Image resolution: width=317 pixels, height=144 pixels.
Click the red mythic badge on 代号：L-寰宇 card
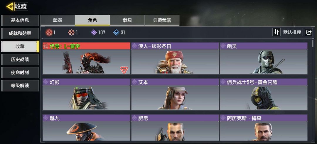pyautogui.click(x=124, y=70)
